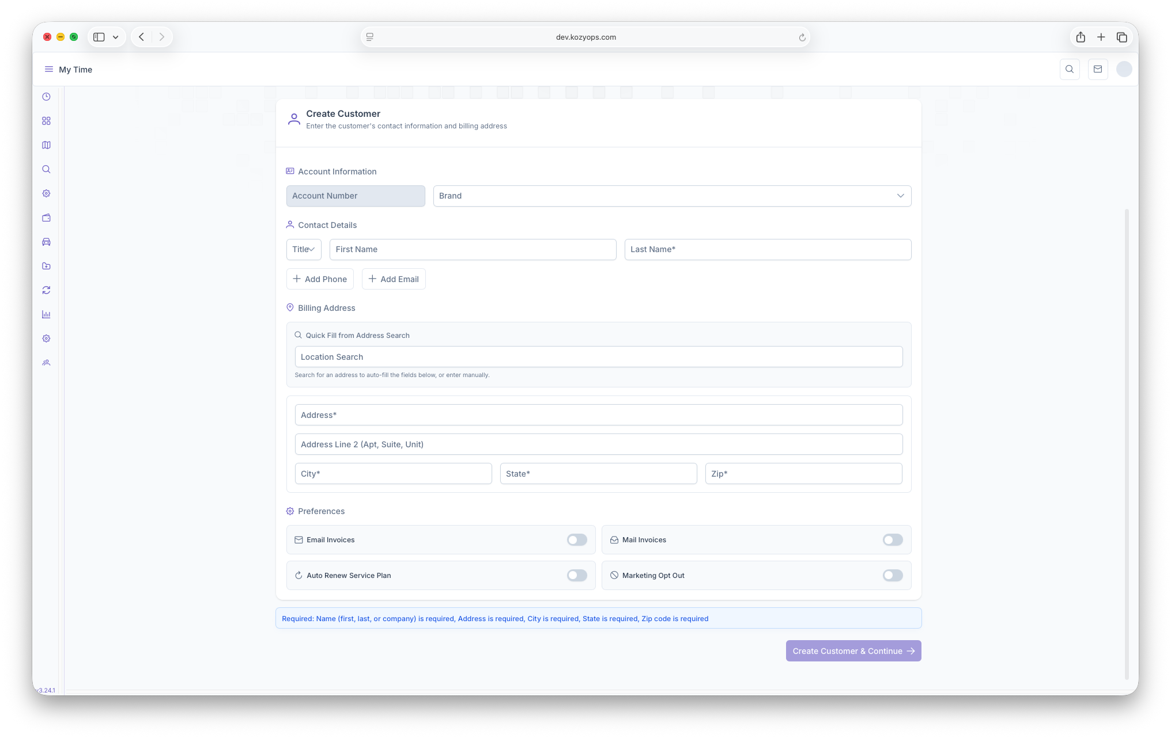Image resolution: width=1171 pixels, height=738 pixels.
Task: Open the dashboard grid icon in sidebar
Action: pos(46,121)
